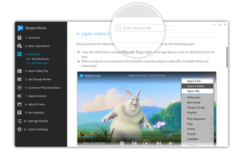Click the stop button in the video player
Viewport: 243px width, 162px height.
[x=122, y=143]
